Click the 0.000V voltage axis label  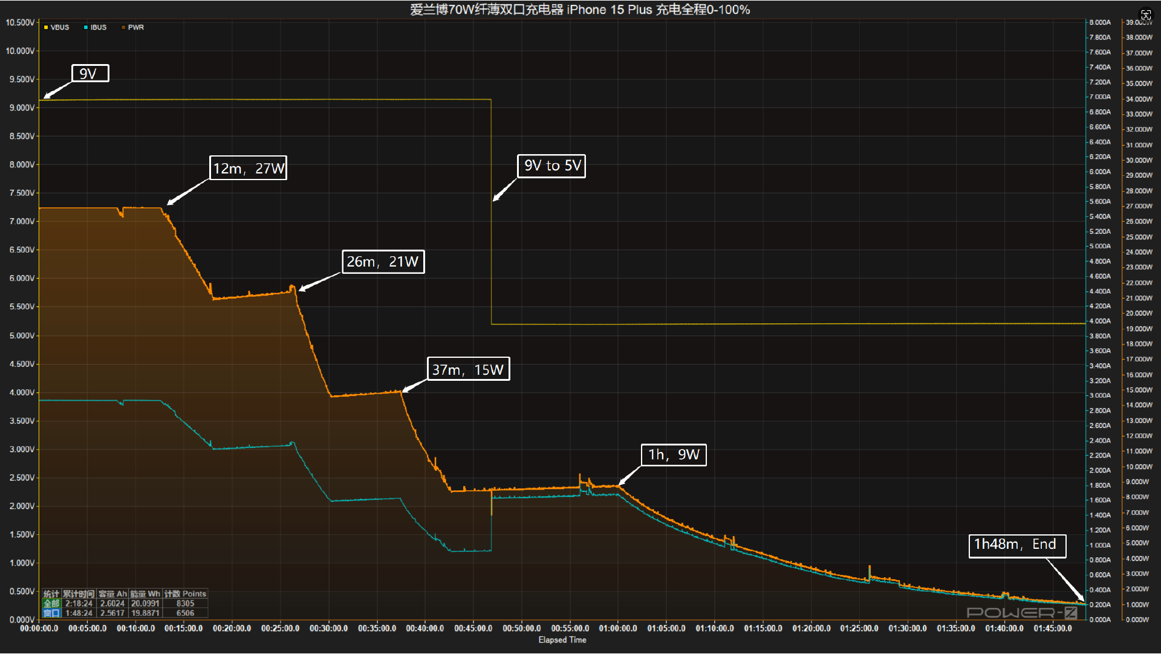tap(22, 620)
